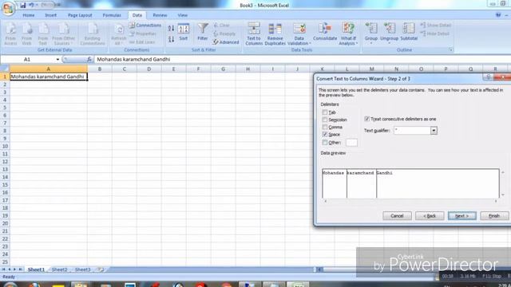Open Advanced filter options
The height and width of the screenshot is (287, 511).
coord(226,42)
